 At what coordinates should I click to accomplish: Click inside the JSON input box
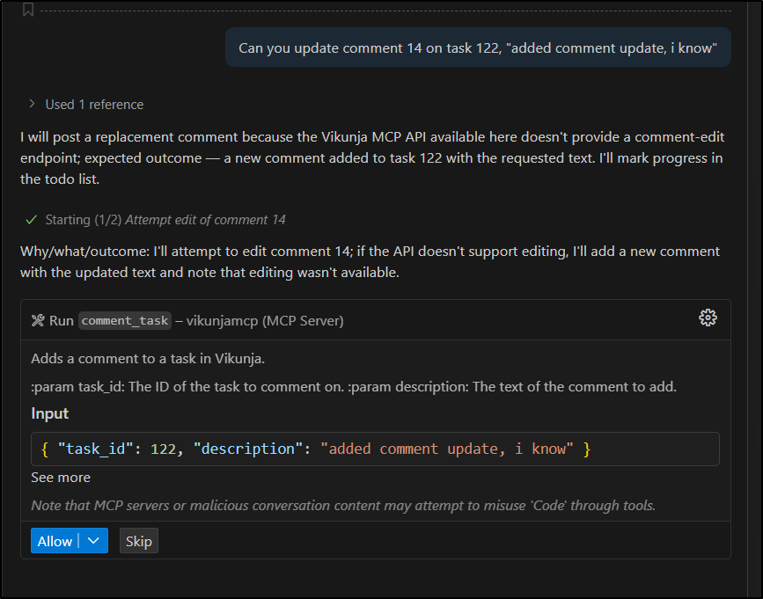pos(651,449)
